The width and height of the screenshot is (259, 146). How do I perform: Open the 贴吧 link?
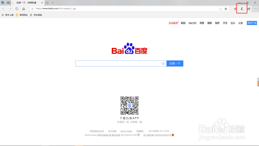(217, 23)
